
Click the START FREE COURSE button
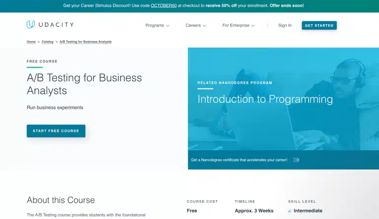point(56,131)
